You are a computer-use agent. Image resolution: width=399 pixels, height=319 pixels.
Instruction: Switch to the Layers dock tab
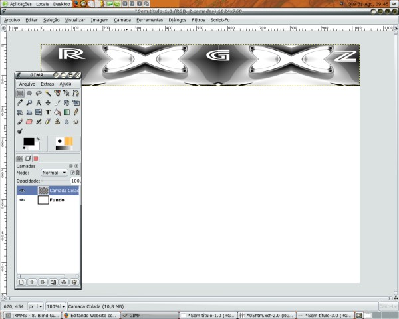tap(28, 158)
